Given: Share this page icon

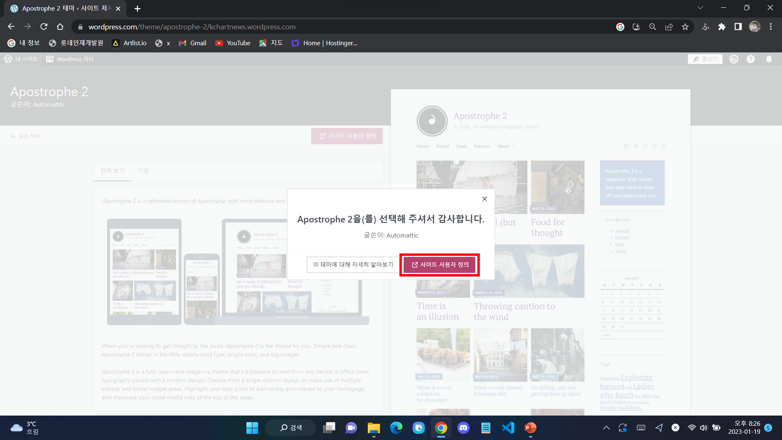Looking at the screenshot, I should 669,27.
